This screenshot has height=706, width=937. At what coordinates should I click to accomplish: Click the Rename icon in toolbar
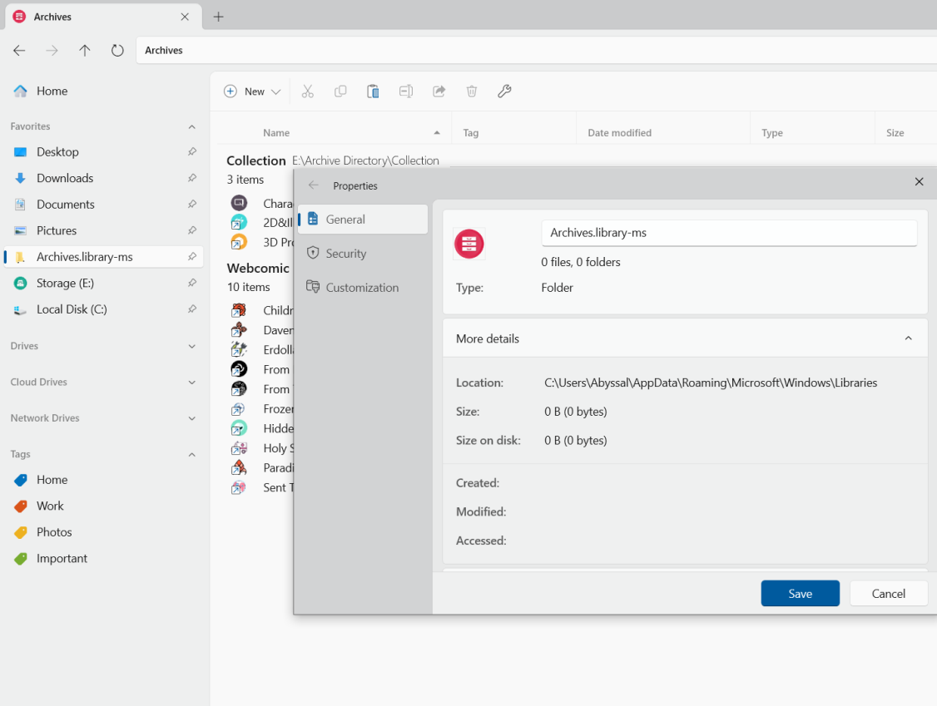coord(406,91)
